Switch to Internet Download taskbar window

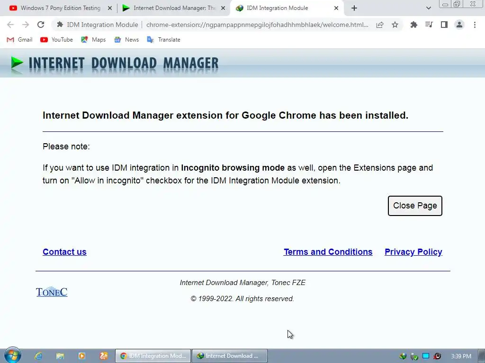tap(230, 356)
